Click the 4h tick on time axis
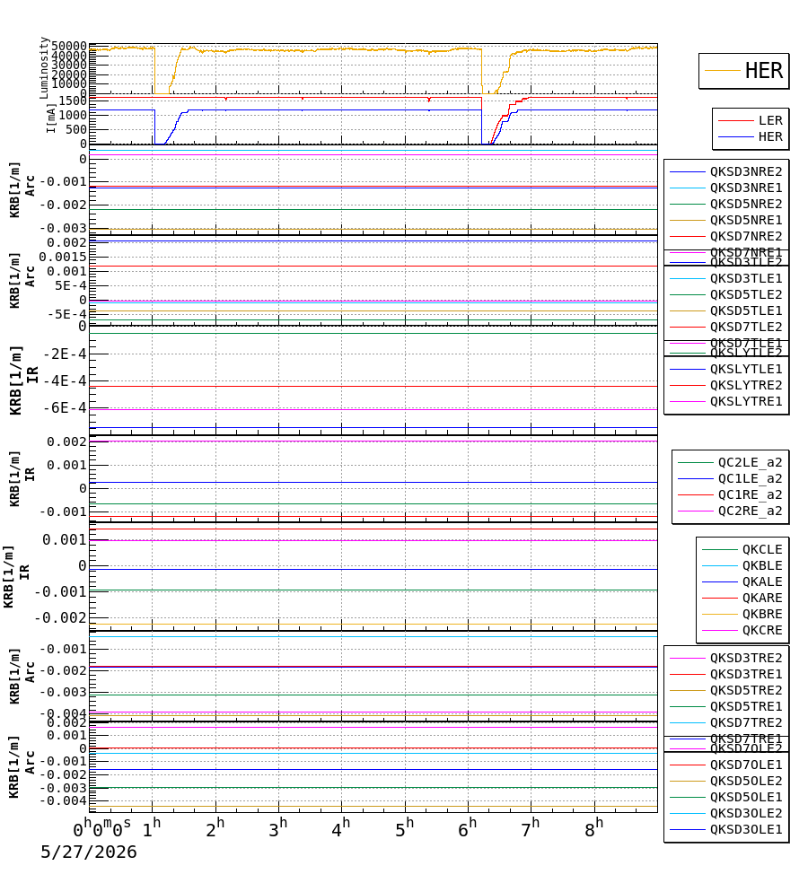808x883 pixels. coord(341,827)
